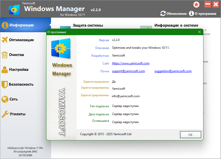Click the support@yamicsoft.com email link
221x159 pixels.
pyautogui.click(x=128, y=71)
